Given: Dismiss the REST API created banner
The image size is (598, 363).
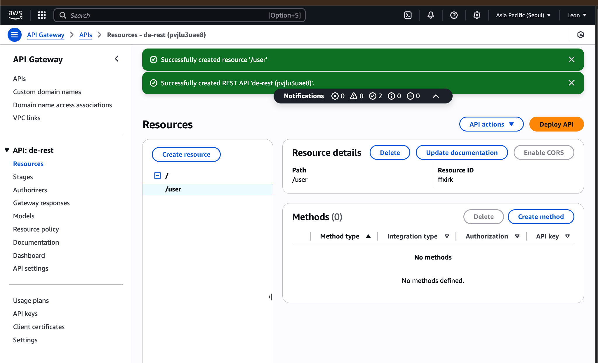Looking at the screenshot, I should pyautogui.click(x=571, y=83).
